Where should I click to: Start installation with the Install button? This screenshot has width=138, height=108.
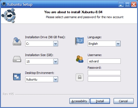point(100,101)
